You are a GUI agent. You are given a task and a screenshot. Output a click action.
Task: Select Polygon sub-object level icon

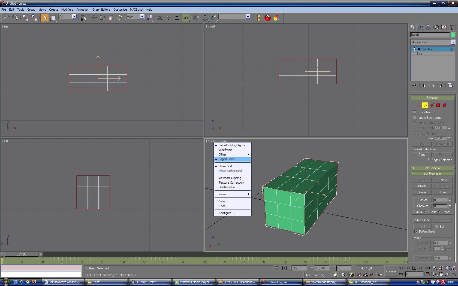click(438, 105)
